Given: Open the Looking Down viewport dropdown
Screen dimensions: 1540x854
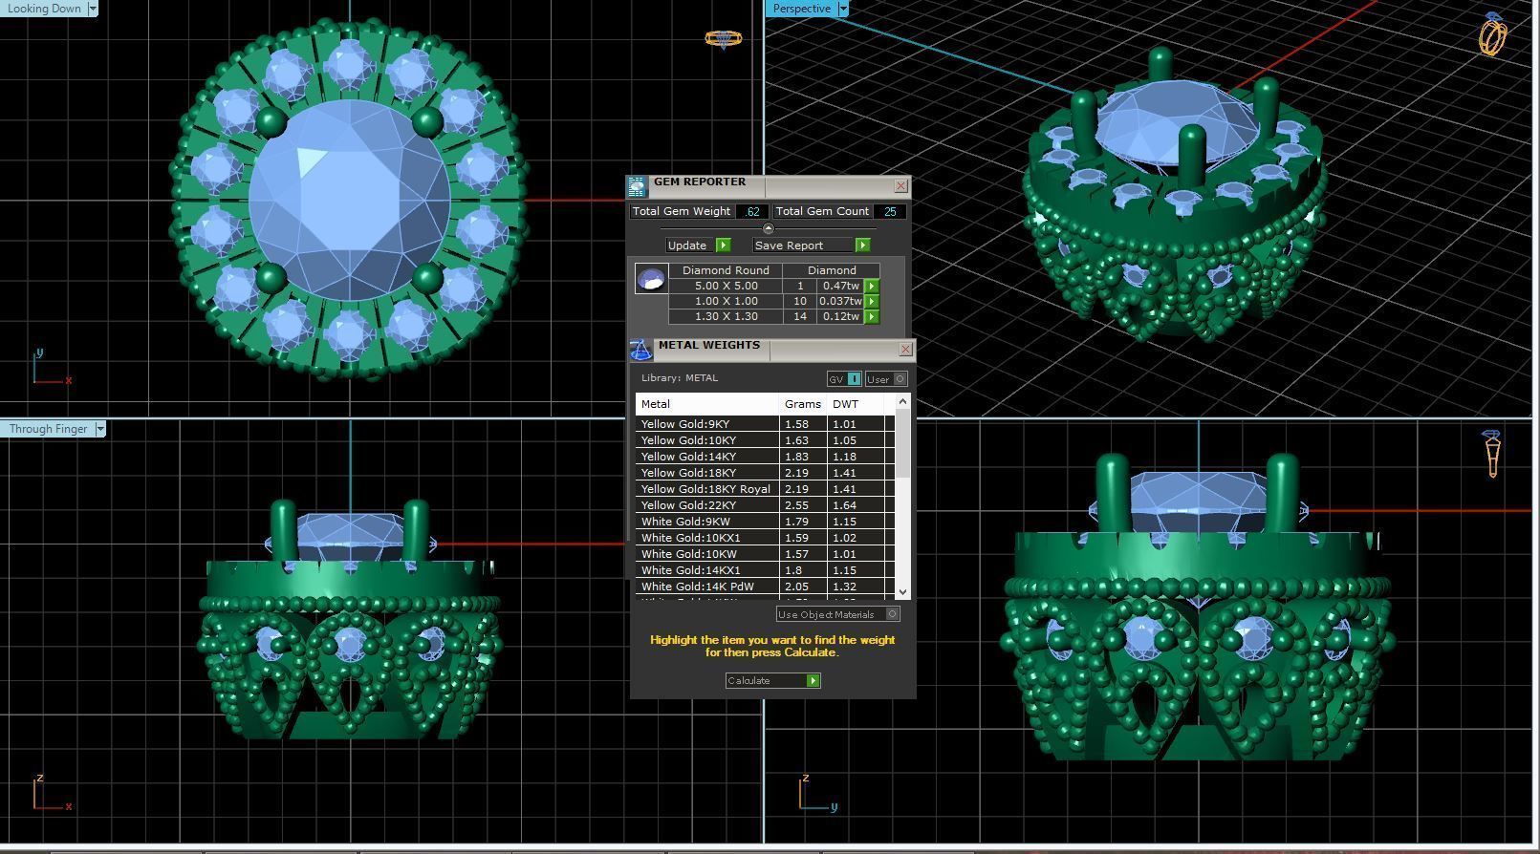Looking at the screenshot, I should coord(93,9).
